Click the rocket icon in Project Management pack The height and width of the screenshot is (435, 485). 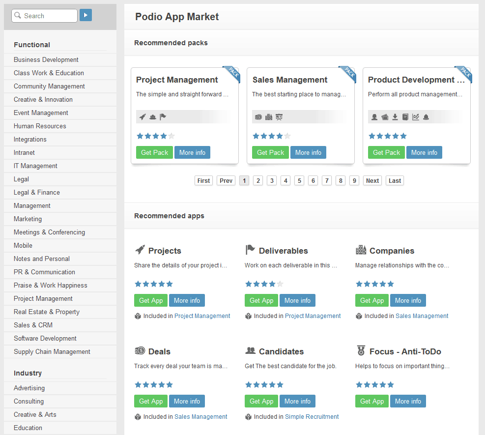click(x=143, y=117)
